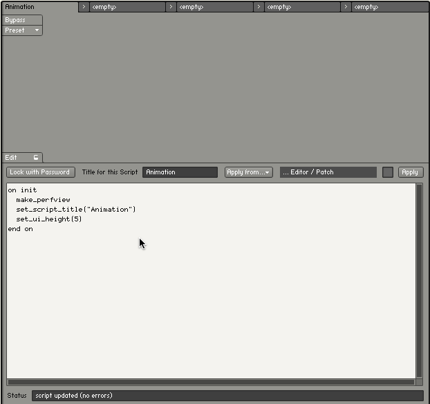
Task: Click the status message 'script updated (no errors)'
Action: [74, 396]
